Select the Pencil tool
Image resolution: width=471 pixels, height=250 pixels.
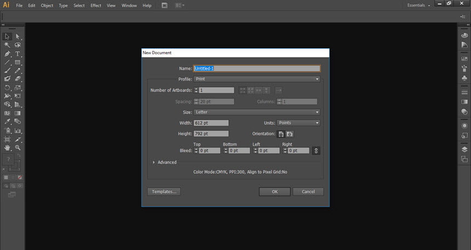[18, 71]
